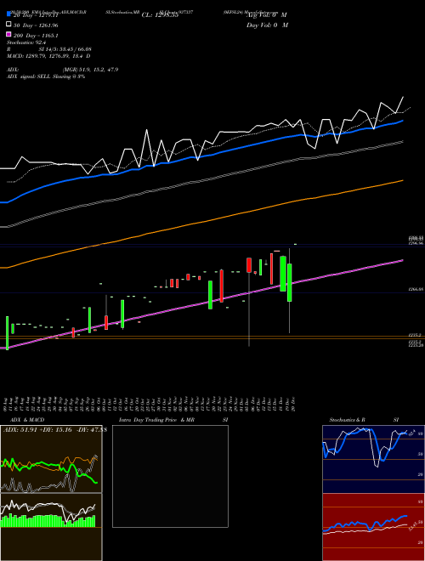Click the ADX indicator chart thumbnail
Image resolution: width=425 pixels, height=561 pixels.
tap(51, 459)
